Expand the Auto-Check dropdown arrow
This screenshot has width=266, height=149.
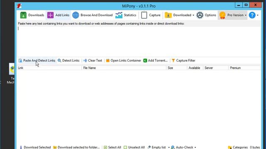195,147
